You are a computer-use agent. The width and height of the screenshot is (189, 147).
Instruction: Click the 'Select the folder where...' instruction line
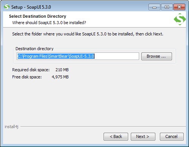pos(88,34)
